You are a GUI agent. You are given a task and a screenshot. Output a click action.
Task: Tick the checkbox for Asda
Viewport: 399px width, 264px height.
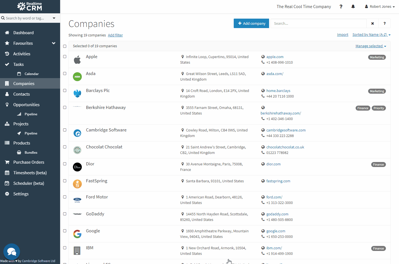65,74
